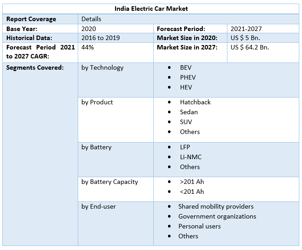The width and height of the screenshot is (302, 250).
Task: Select the 'Li-NMC' battery item
Action: [191, 157]
